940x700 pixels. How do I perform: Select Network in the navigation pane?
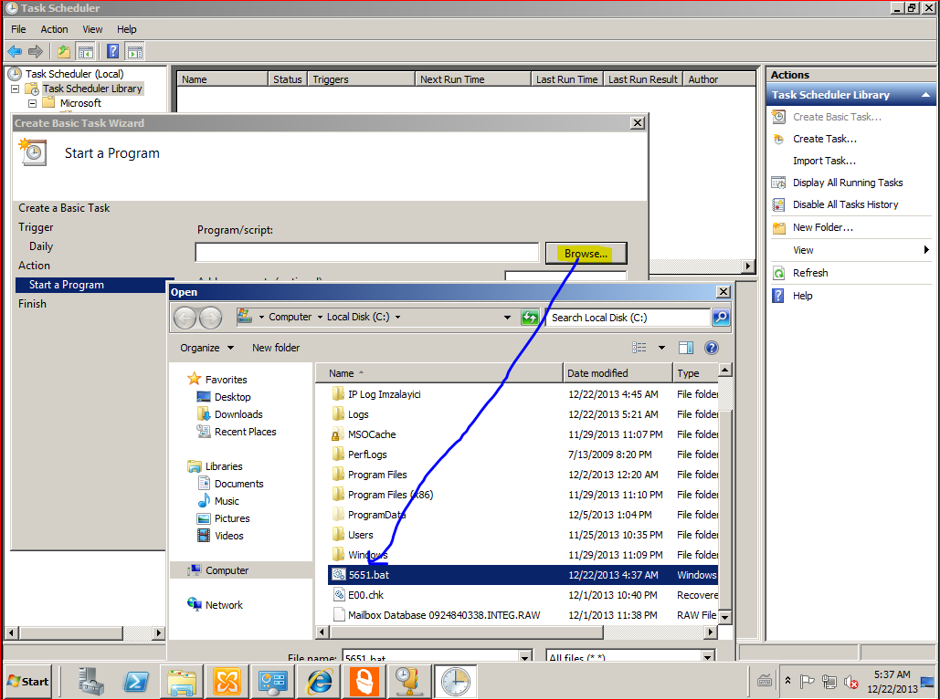[x=224, y=605]
